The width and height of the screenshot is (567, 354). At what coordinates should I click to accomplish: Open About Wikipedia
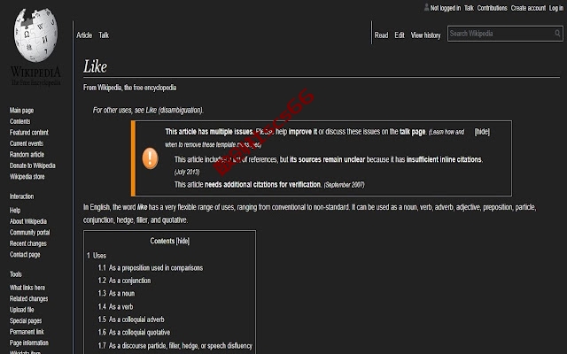coord(27,221)
